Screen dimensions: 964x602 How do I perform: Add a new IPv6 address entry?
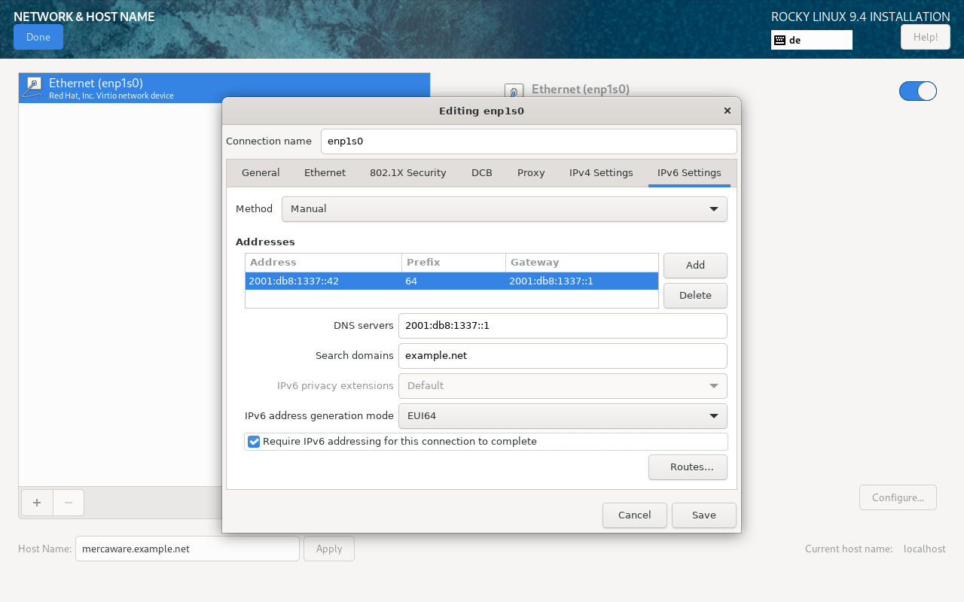(x=694, y=266)
